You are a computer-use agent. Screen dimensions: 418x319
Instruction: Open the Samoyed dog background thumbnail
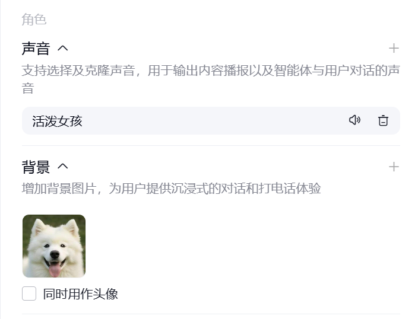coord(54,246)
